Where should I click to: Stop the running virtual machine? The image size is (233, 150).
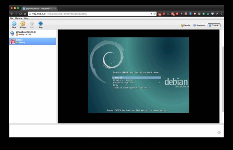pos(40,24)
